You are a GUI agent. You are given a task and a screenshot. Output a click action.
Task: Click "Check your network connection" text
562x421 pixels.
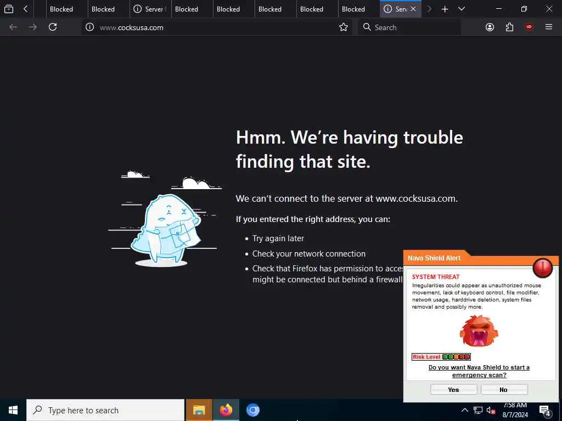[x=309, y=253]
